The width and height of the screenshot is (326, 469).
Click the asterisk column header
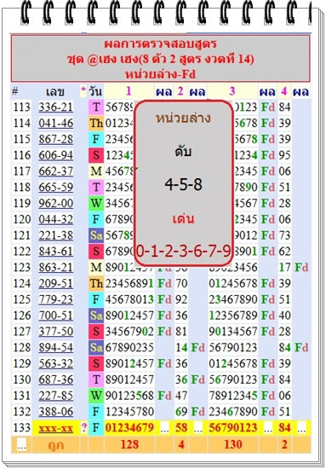click(x=83, y=90)
